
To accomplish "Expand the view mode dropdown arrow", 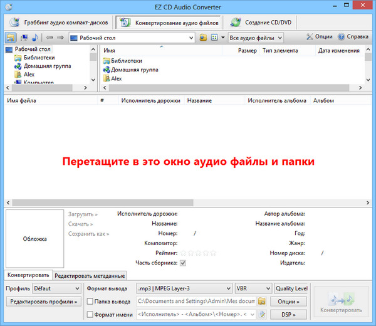I will [x=223, y=38].
